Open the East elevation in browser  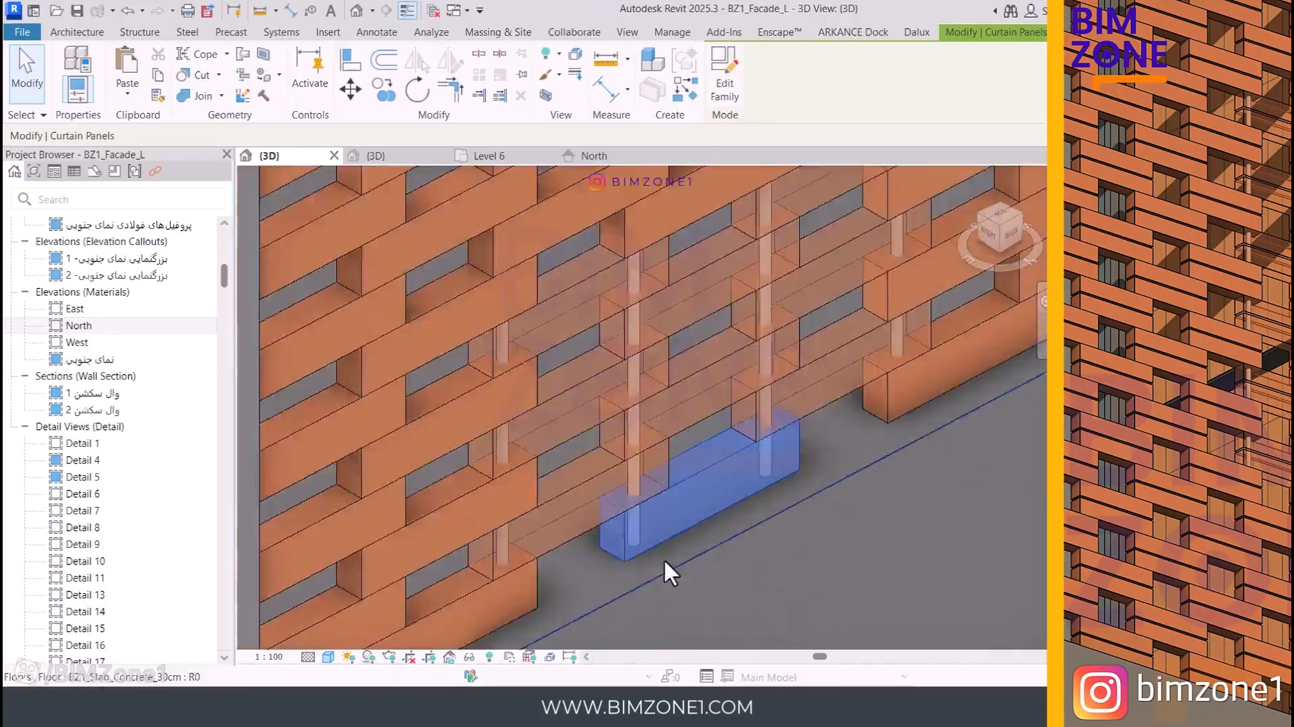74,308
